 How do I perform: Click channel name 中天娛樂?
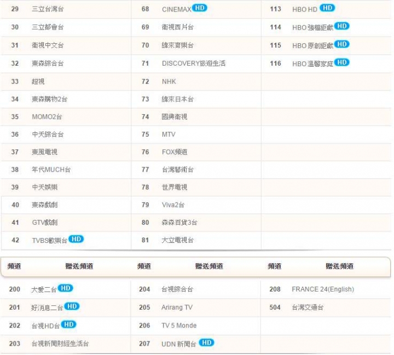(45, 187)
